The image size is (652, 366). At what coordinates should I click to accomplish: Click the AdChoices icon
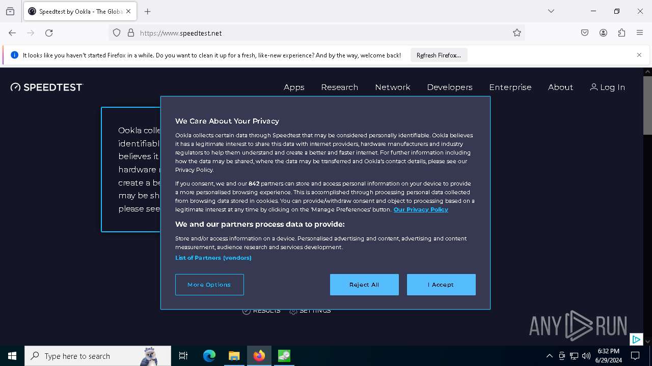pos(636,339)
